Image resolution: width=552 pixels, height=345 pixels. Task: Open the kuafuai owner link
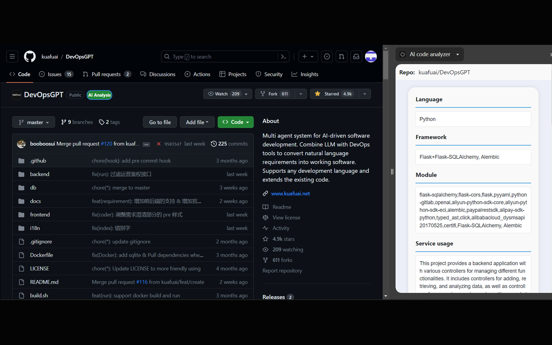[x=50, y=56]
